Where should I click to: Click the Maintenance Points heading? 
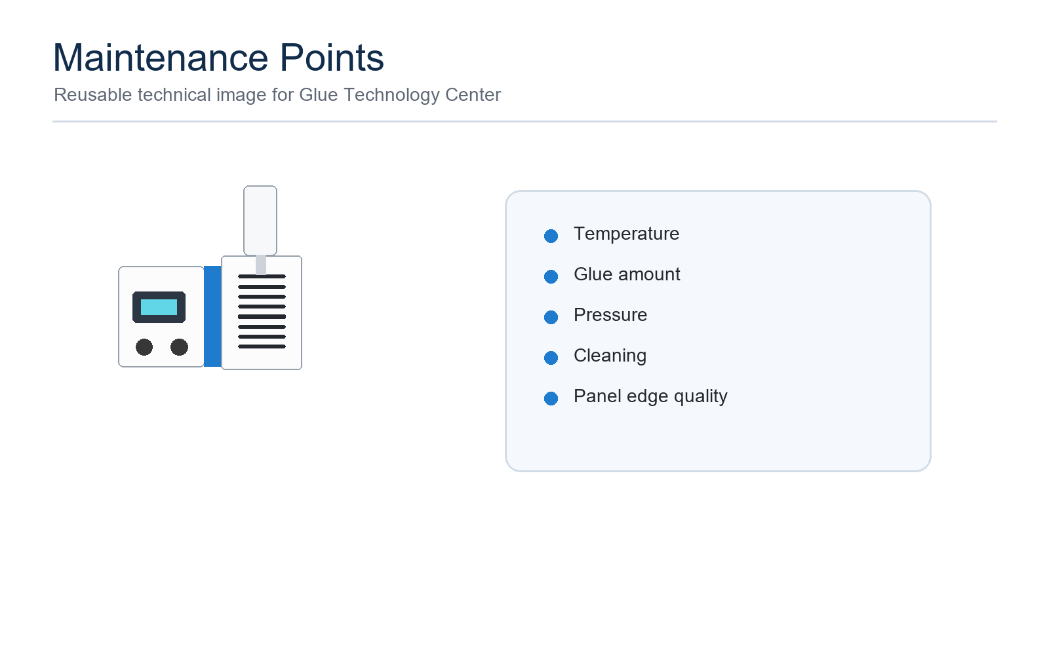(x=218, y=58)
